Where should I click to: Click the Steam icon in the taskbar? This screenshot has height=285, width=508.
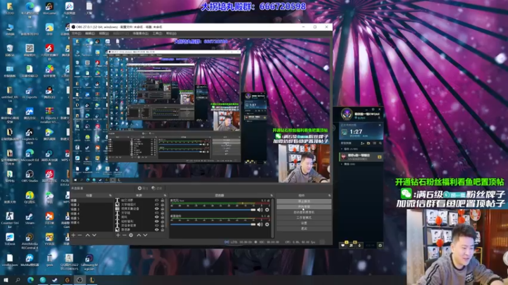tap(55, 280)
